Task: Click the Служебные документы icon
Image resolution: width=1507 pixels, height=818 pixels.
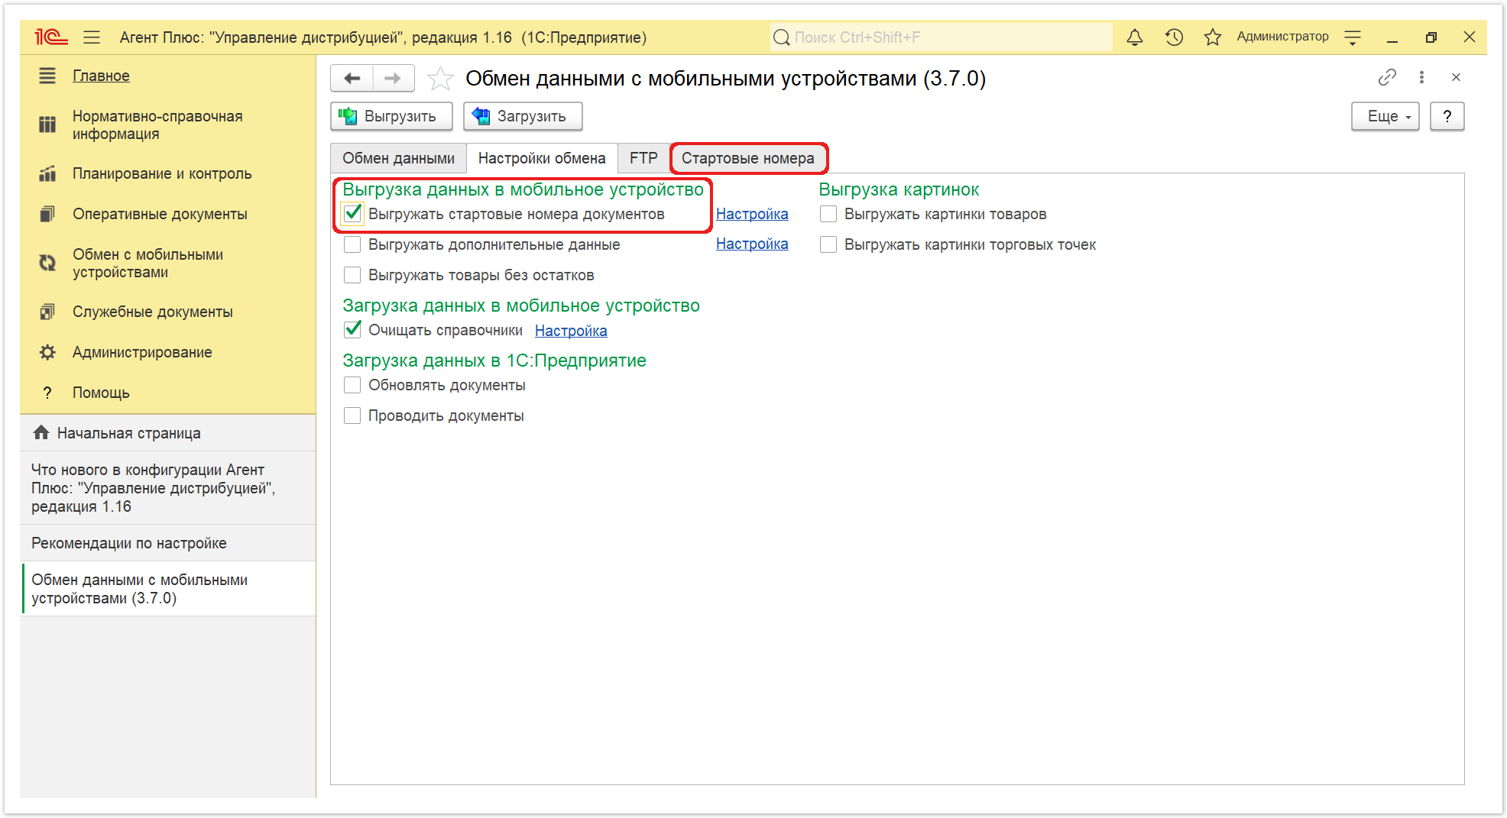Action: (x=47, y=312)
